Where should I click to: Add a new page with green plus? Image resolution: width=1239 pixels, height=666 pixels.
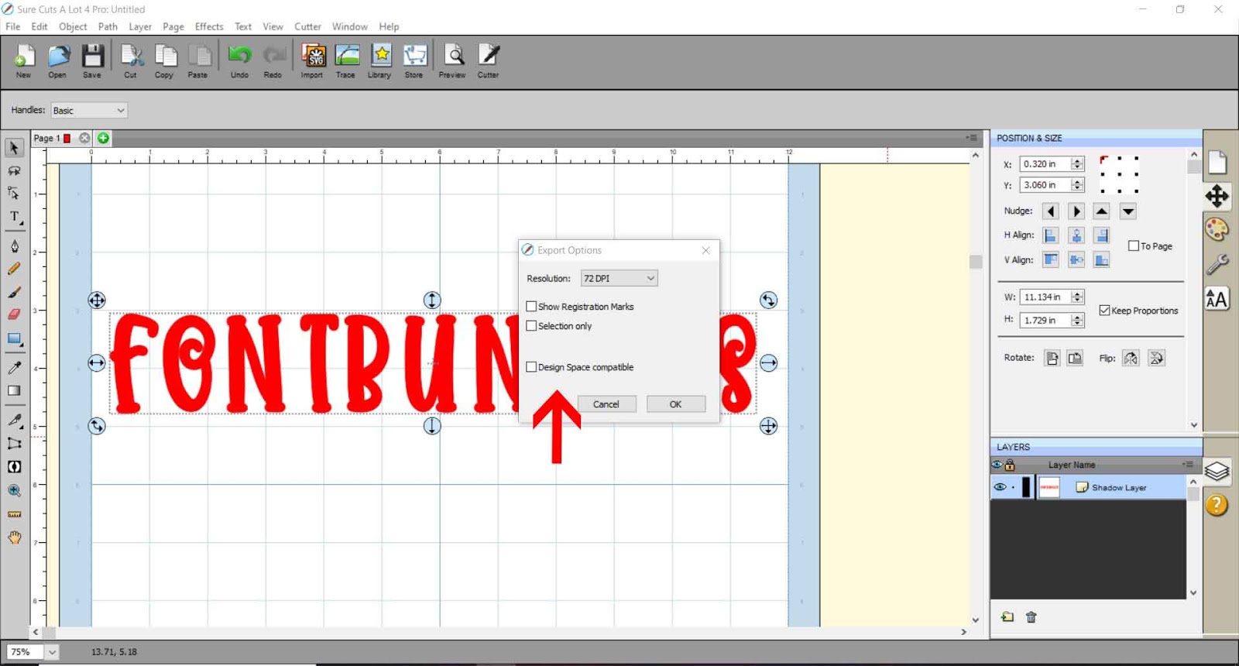coord(103,138)
